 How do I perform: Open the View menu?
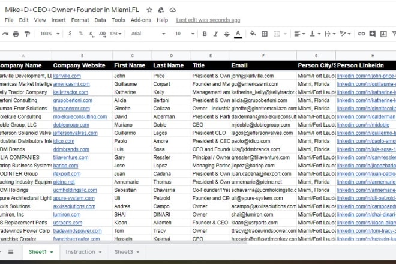coord(40,20)
